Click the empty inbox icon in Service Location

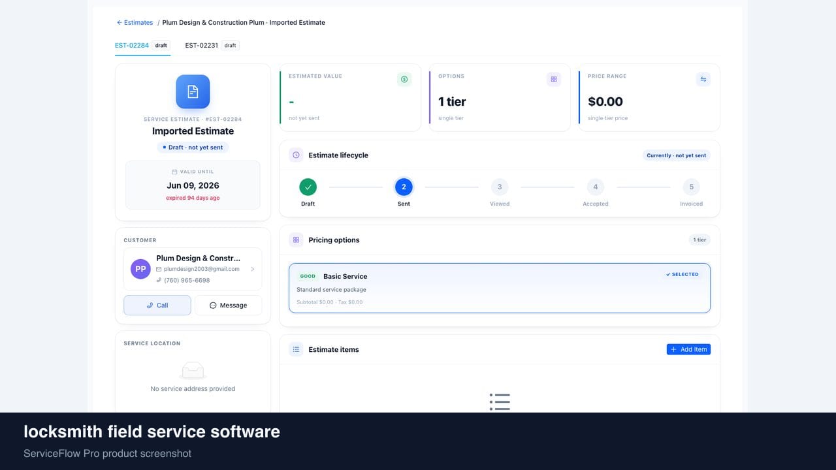(193, 371)
